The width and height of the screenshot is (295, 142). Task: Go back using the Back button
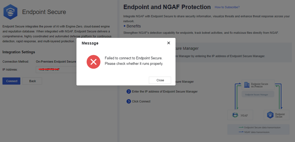point(32,81)
